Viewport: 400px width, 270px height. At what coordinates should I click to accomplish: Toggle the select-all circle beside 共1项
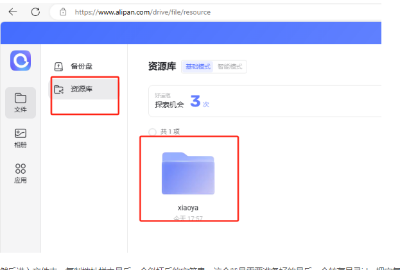(x=152, y=131)
